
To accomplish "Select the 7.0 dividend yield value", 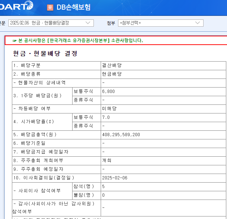I will pyautogui.click(x=106, y=117).
